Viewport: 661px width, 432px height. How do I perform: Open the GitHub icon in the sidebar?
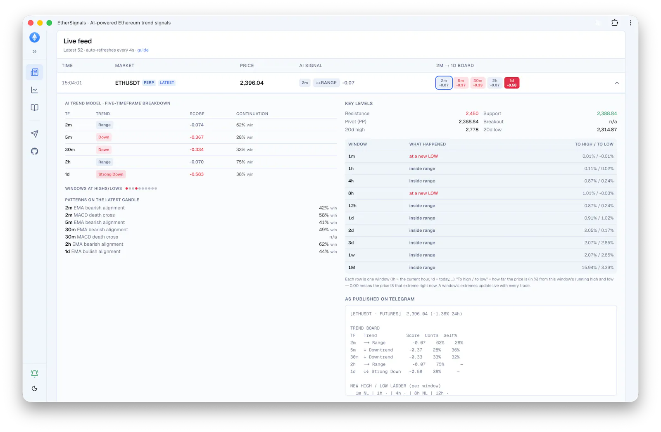pos(35,151)
